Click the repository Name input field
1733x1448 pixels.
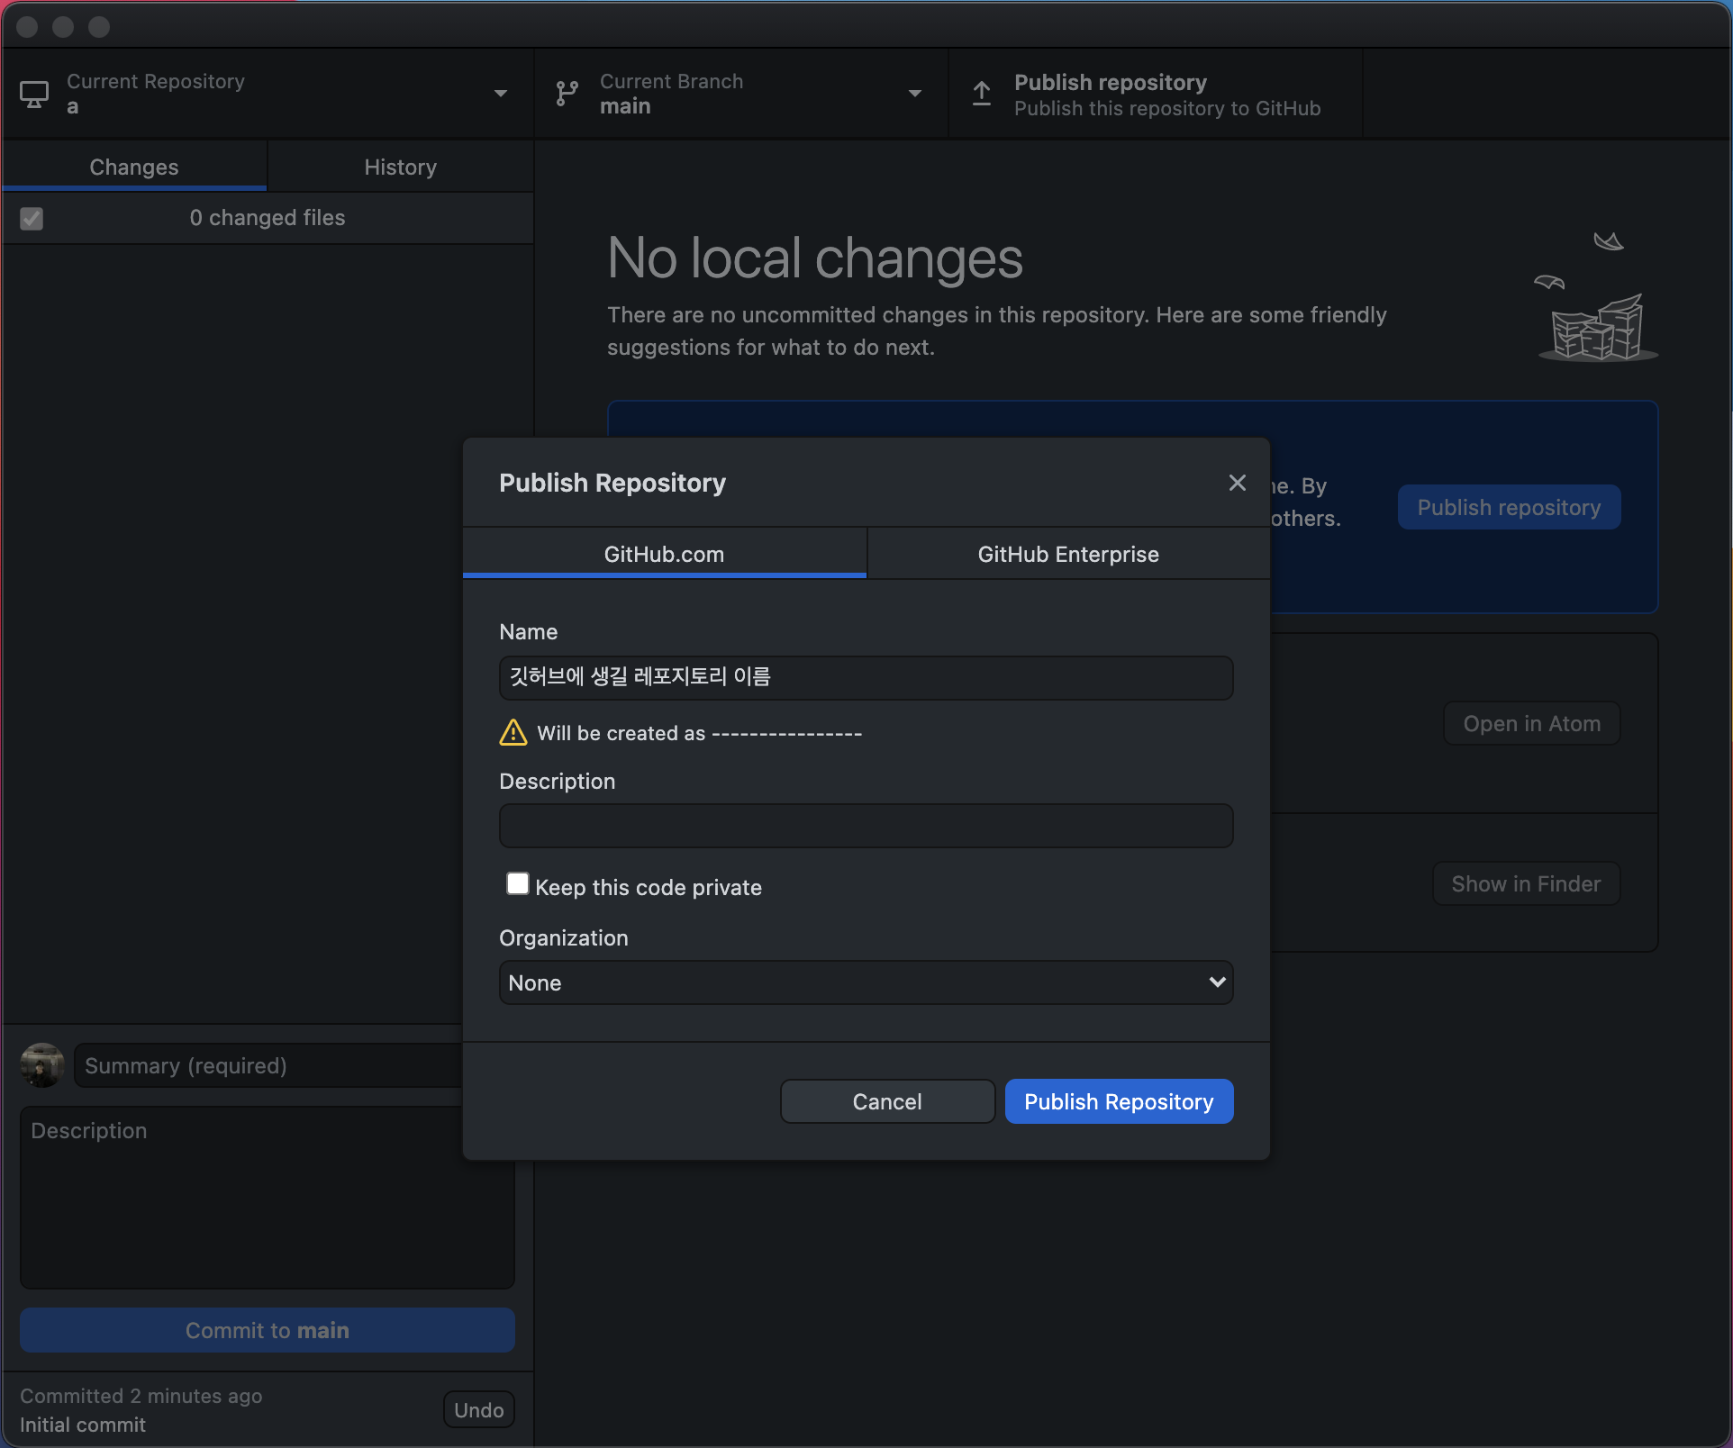(x=866, y=677)
